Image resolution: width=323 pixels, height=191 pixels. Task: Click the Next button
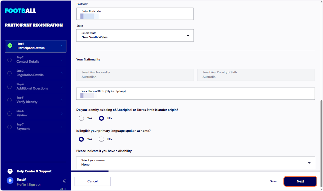(300, 181)
